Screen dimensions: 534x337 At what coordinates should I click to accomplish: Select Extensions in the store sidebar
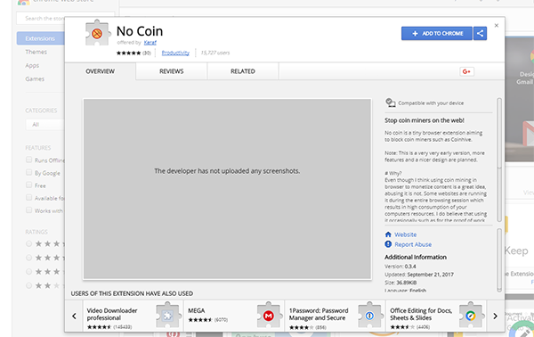[41, 38]
